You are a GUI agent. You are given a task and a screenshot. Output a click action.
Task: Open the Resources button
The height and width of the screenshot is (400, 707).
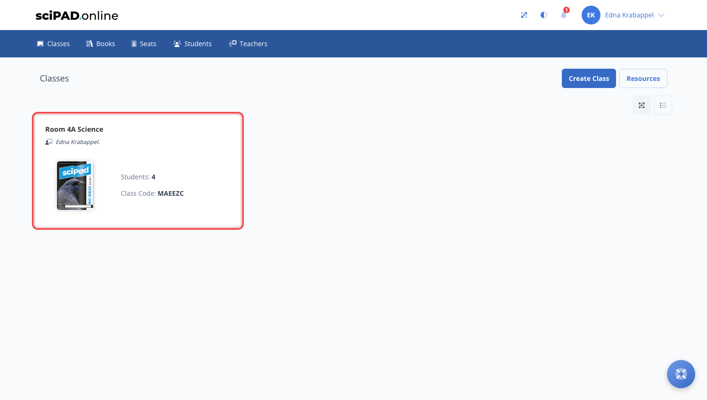pyautogui.click(x=643, y=79)
